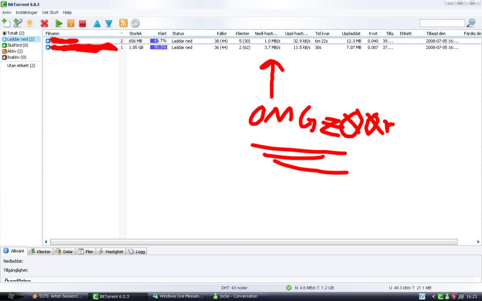Click the 90.3% progress bar
Viewport: 482px width, 301px height.
(159, 47)
